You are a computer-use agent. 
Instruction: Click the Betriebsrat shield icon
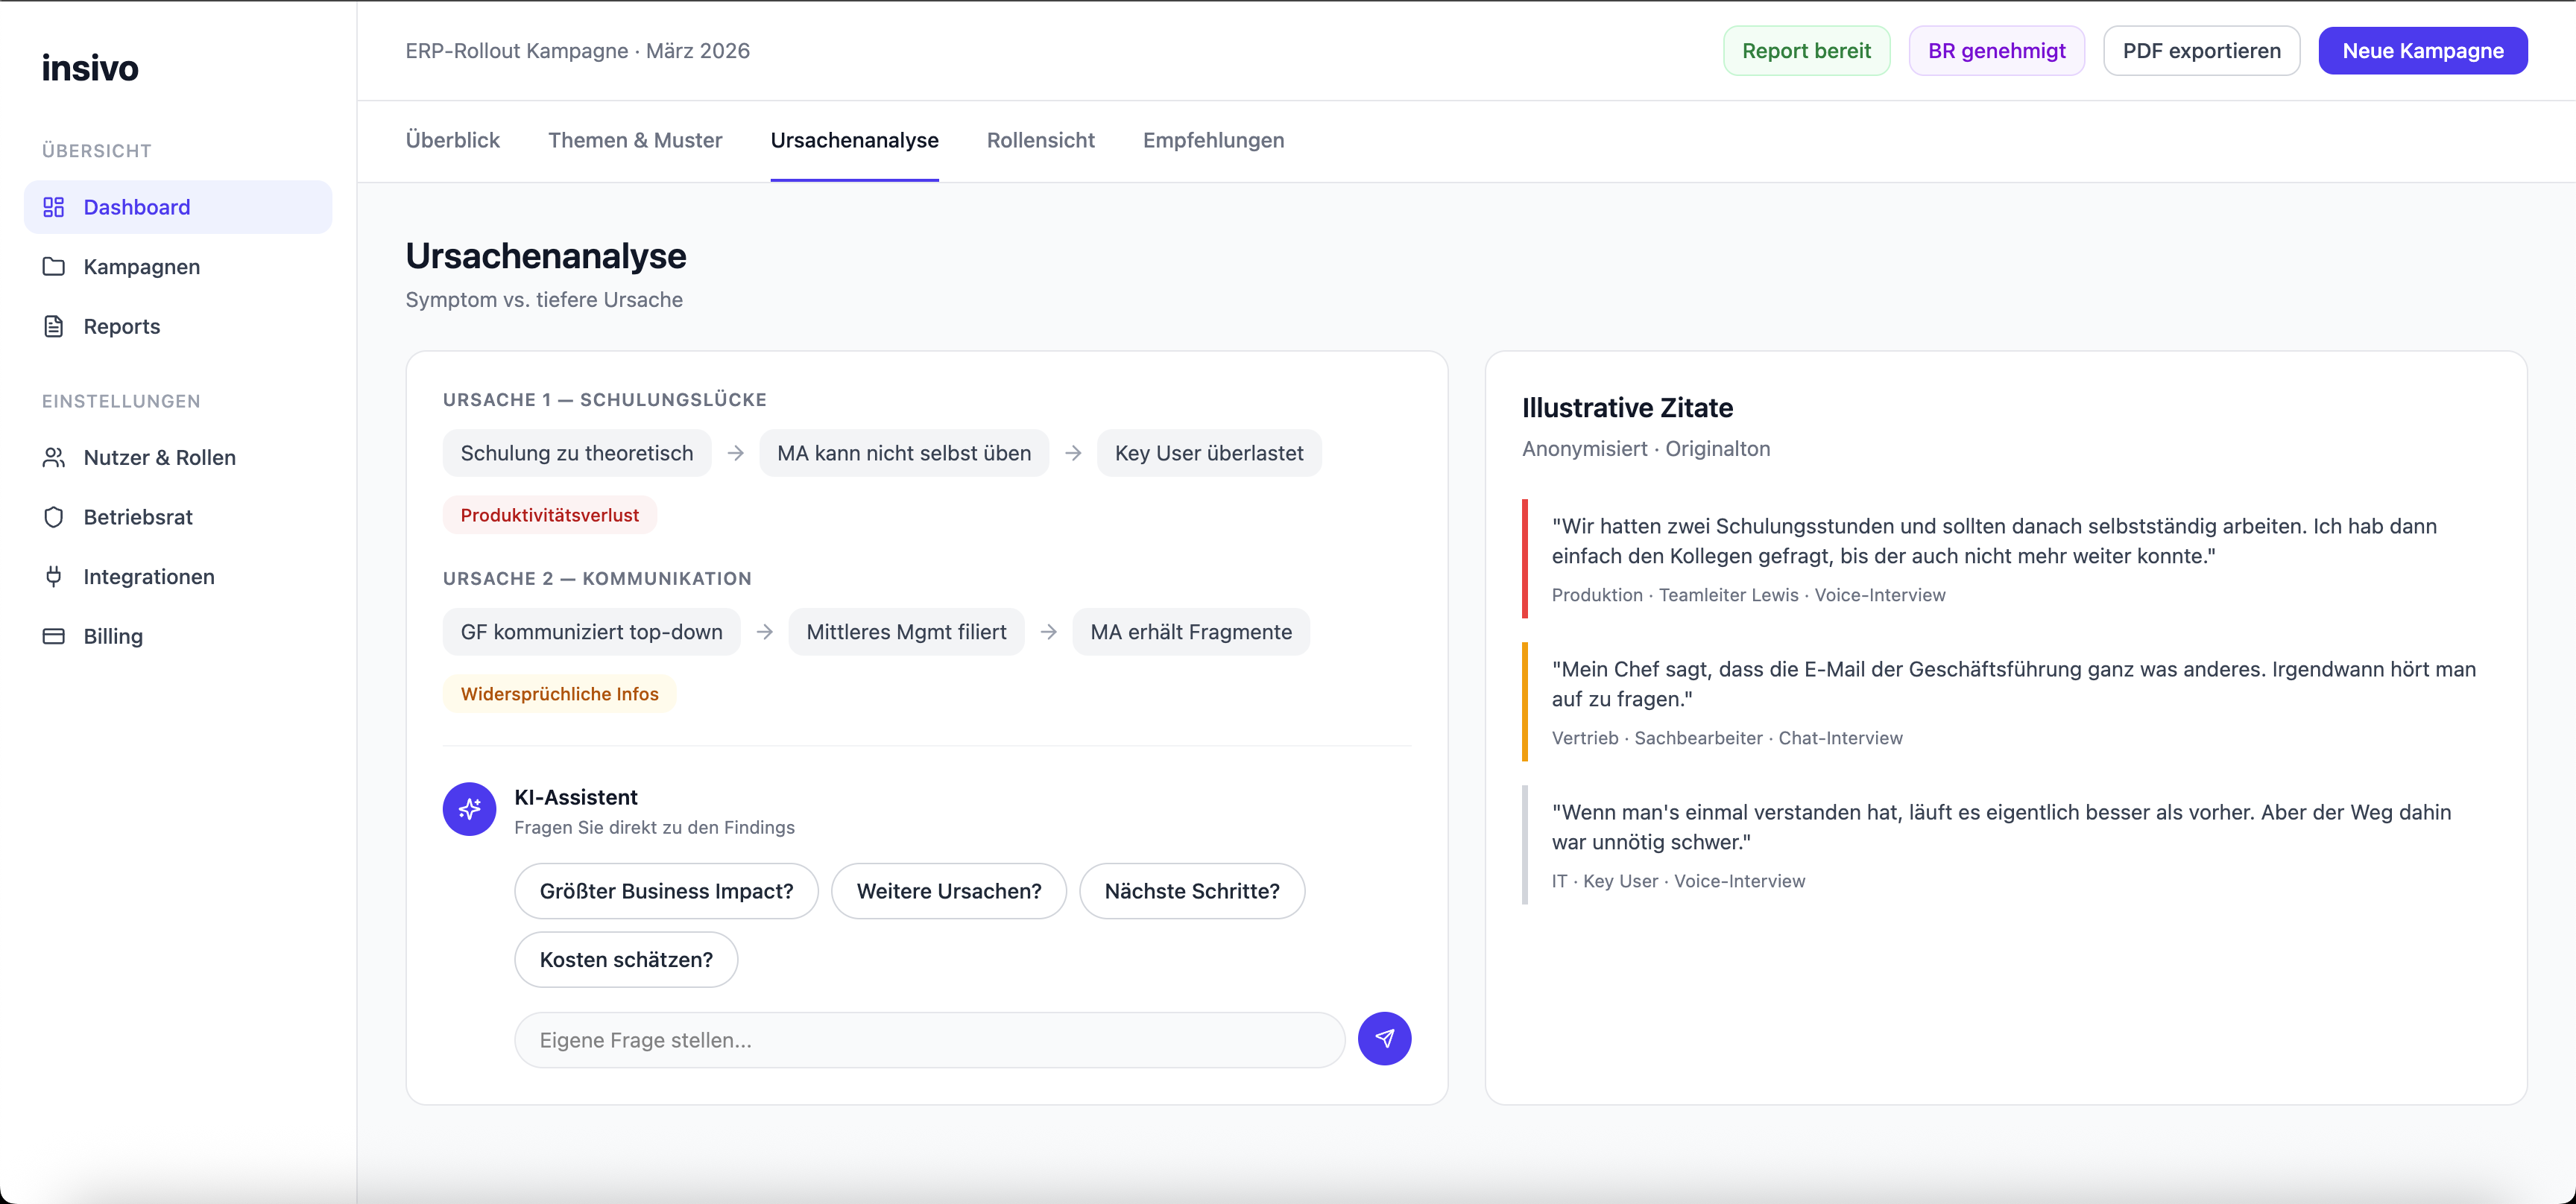pos(54,516)
